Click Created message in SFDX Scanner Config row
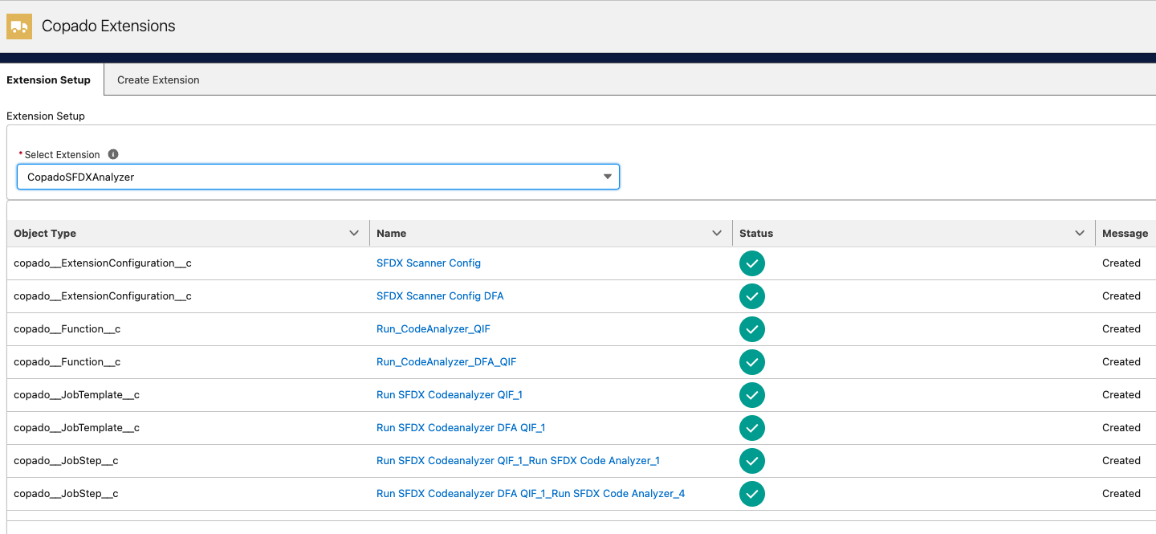Viewport: 1156px width, 534px height. pyautogui.click(x=1121, y=263)
